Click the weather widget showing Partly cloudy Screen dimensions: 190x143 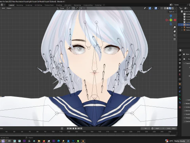(175, 141)
